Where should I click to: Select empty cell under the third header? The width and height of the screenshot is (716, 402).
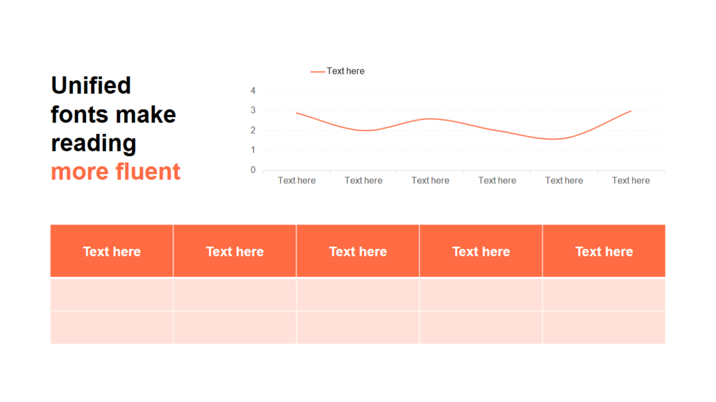tap(358, 294)
